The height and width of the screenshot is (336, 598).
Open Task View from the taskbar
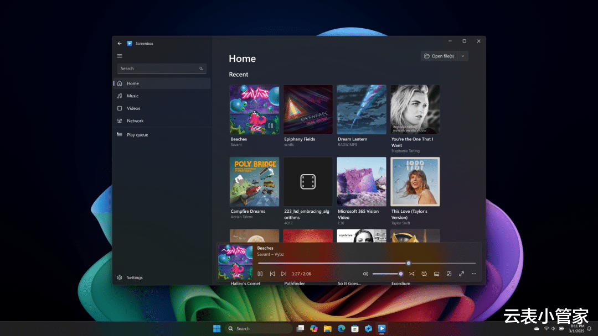[x=300, y=328]
